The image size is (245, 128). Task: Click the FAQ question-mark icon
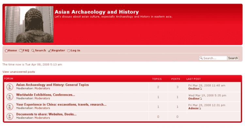21,51
